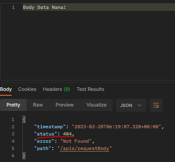Switch to Preview view
This screenshot has width=175, height=162.
pos(65,105)
